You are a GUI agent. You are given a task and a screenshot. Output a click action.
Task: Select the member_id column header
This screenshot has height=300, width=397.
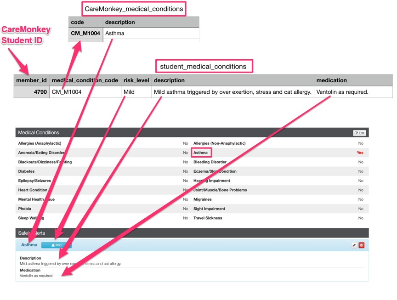(31, 80)
